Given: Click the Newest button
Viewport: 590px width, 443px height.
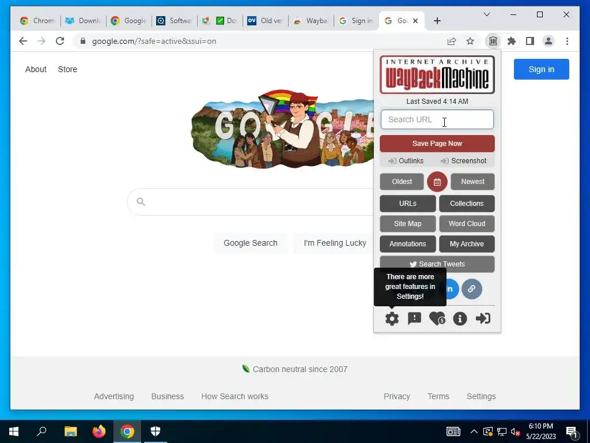Looking at the screenshot, I should pos(472,182).
